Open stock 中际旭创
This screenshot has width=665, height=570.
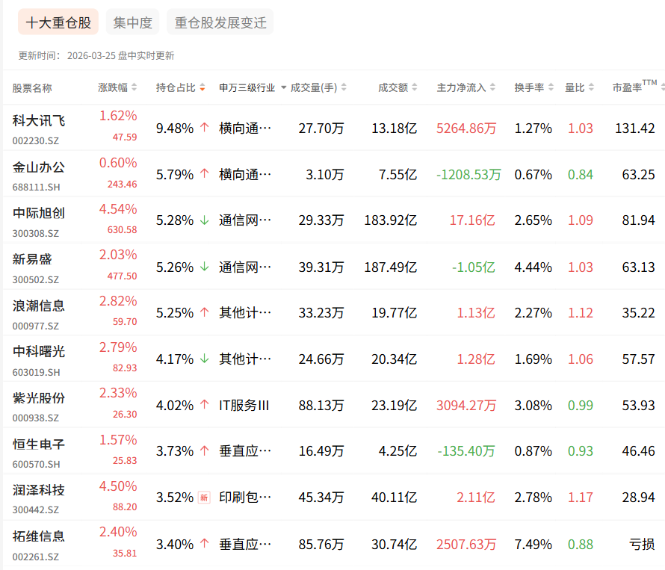tap(39, 213)
